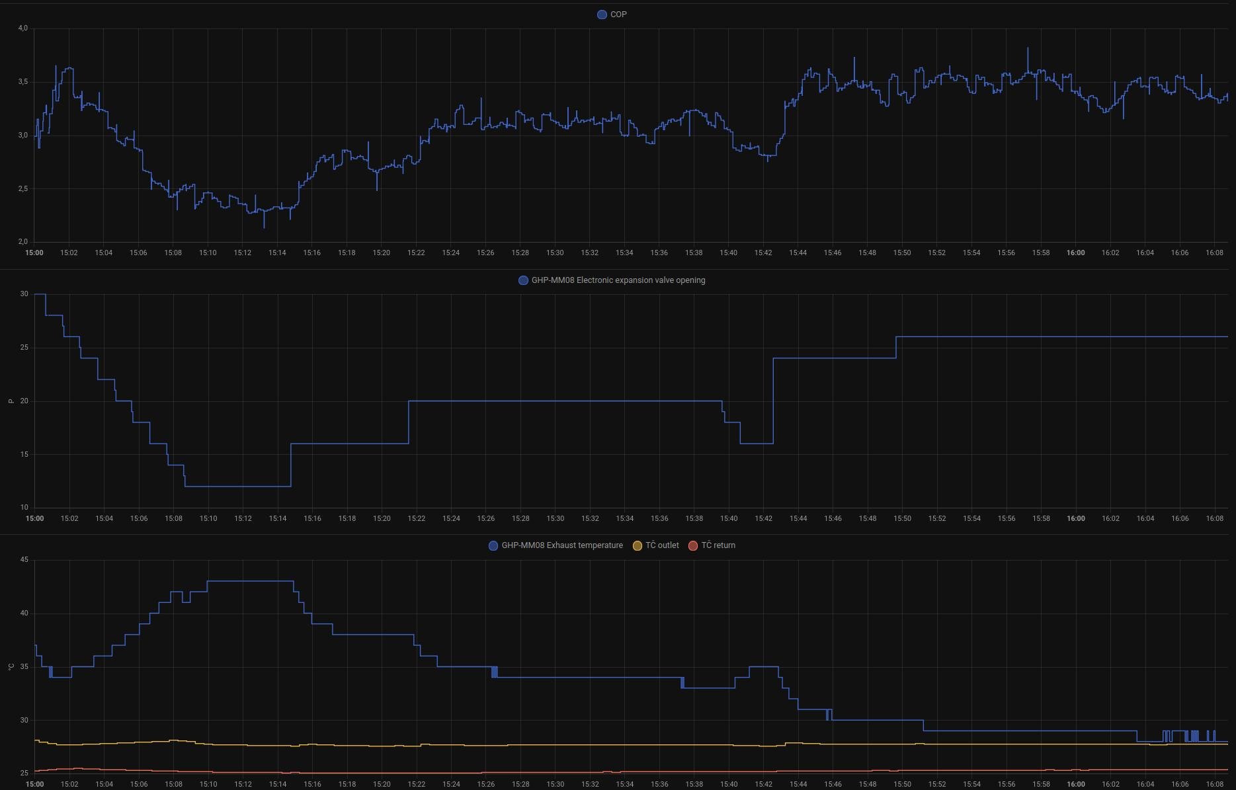The width and height of the screenshot is (1236, 790).
Task: Click the TČ outlet yellow legend dot
Action: [638, 545]
